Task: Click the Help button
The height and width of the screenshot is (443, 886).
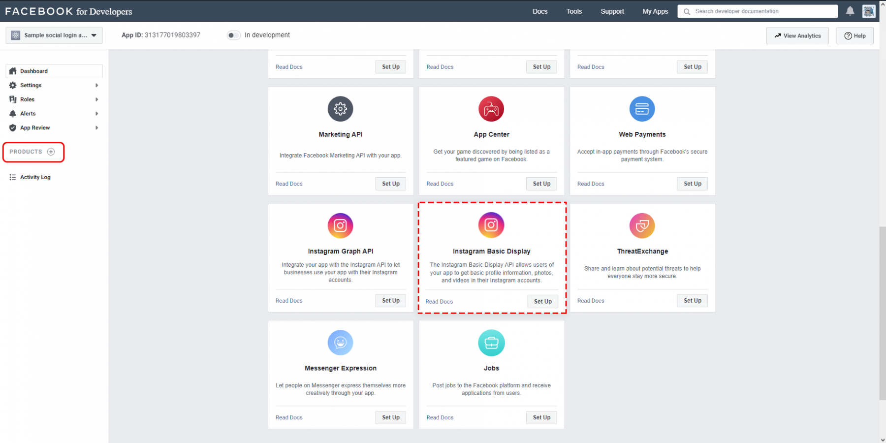Action: click(x=855, y=36)
